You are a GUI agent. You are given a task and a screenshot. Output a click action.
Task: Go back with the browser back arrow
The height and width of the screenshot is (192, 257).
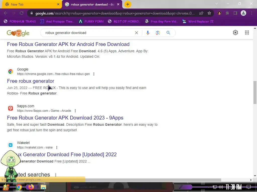coord(6,13)
